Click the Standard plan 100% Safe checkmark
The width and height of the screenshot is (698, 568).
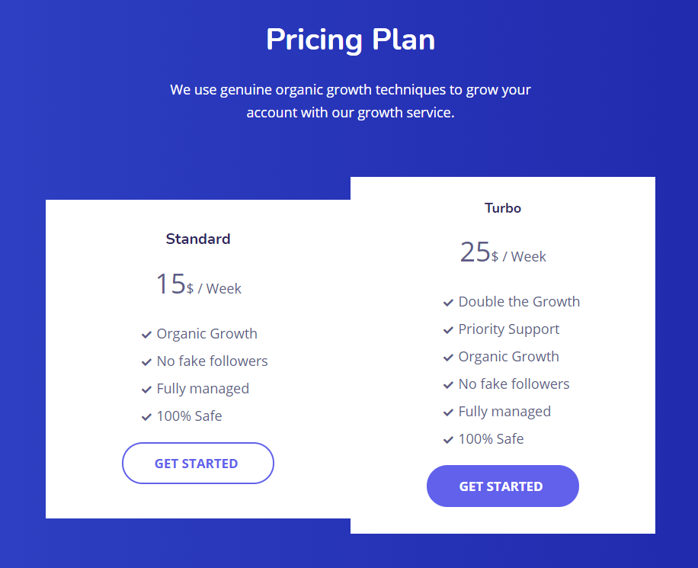(x=146, y=417)
